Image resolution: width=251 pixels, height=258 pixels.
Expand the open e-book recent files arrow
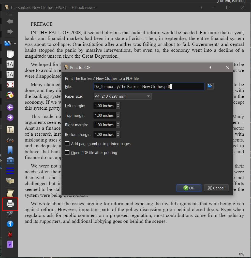pyautogui.click(x=15, y=44)
